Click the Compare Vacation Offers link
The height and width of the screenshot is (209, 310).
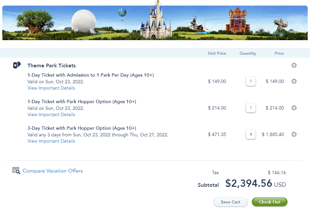[x=53, y=171]
